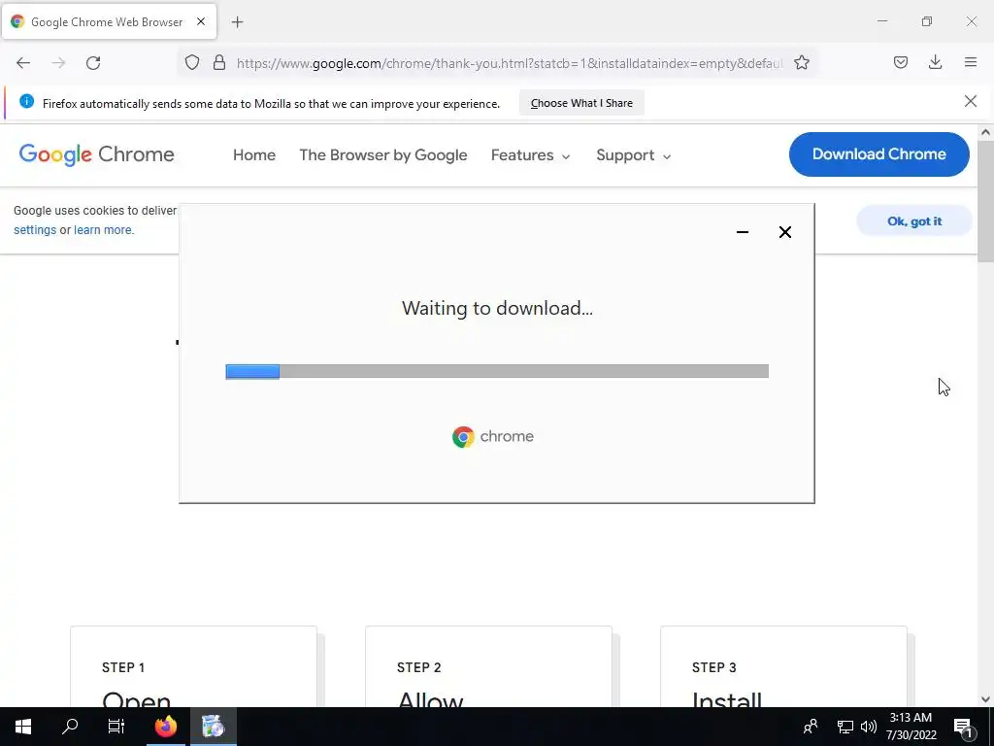Viewport: 994px width, 746px height.
Task: Follow the learn more link
Action: (103, 229)
